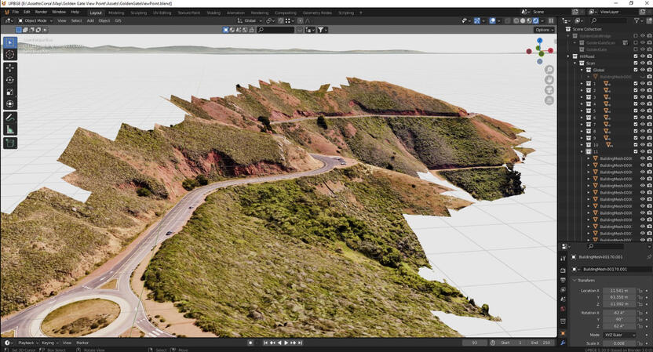653x352 pixels.
Task: Select the Measure tool
Action: click(10, 129)
